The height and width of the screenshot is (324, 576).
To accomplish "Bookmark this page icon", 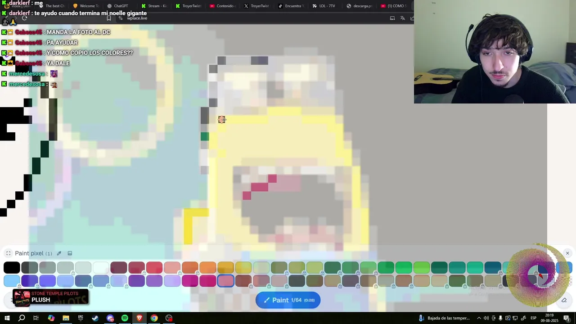I will [x=109, y=18].
